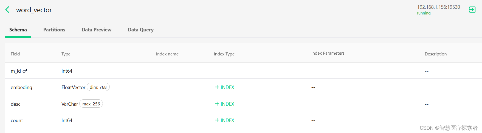Create an INDEX for the desc field
This screenshot has height=133, width=482.
(x=225, y=104)
